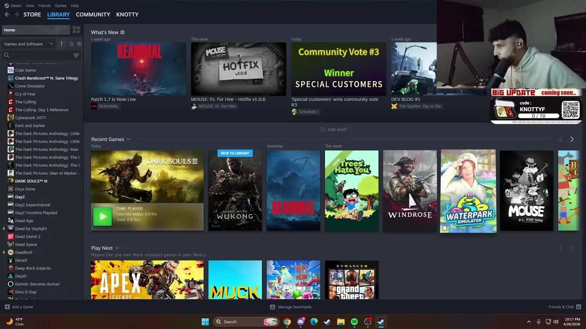Open Waterpark Simulator game card
This screenshot has width=586, height=329.
coord(468,191)
